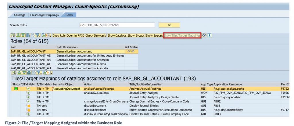Click orange TM-only icon in displayFactSheet row

click(x=28, y=110)
